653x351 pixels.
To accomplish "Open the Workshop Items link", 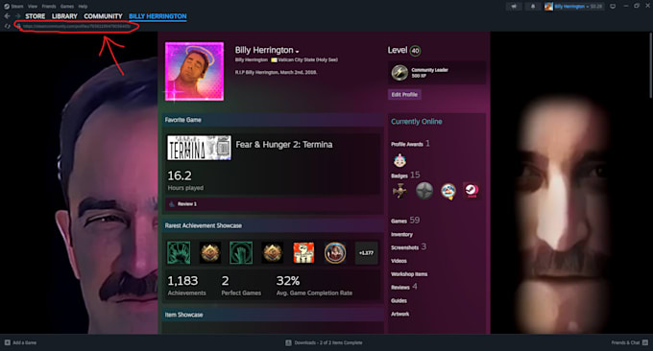I will point(409,274).
